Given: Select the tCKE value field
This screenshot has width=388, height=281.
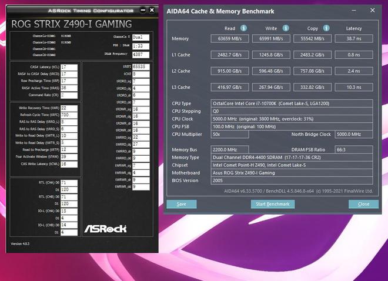Looking at the screenshot, I should (141, 74).
